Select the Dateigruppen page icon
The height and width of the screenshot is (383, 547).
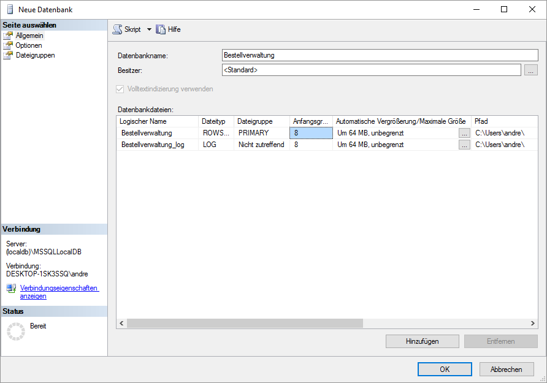click(x=8, y=55)
